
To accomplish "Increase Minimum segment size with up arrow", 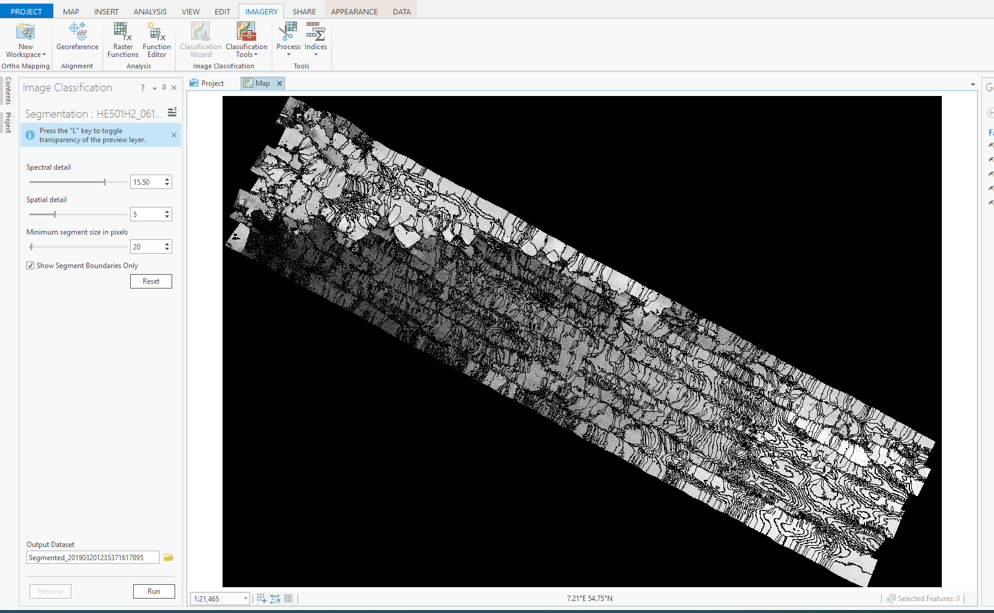I will (x=167, y=244).
